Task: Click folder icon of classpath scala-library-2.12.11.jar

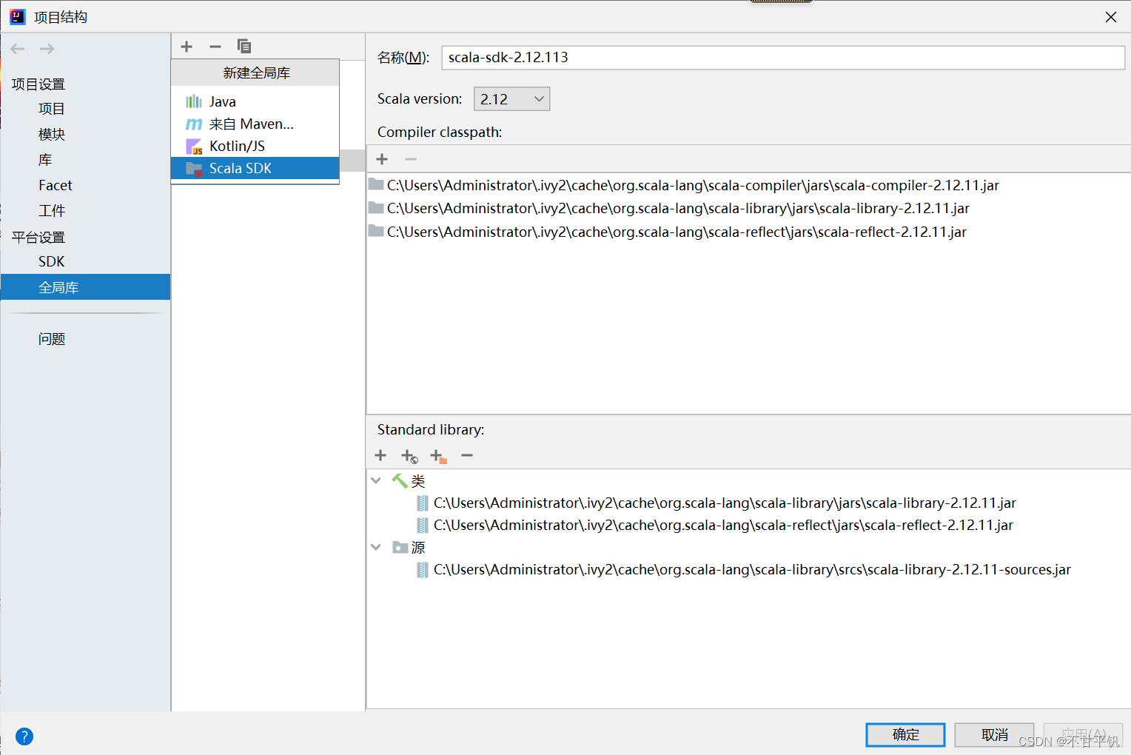Action: [x=376, y=207]
